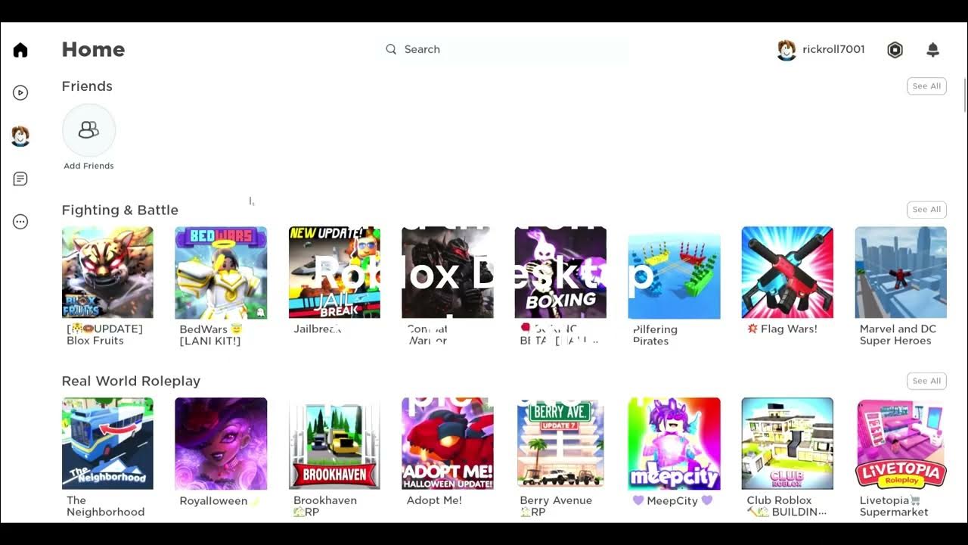
Task: Open the Avatar icon in the sidebar
Action: 20,136
